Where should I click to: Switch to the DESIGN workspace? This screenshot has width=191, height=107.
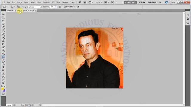click(142, 2)
